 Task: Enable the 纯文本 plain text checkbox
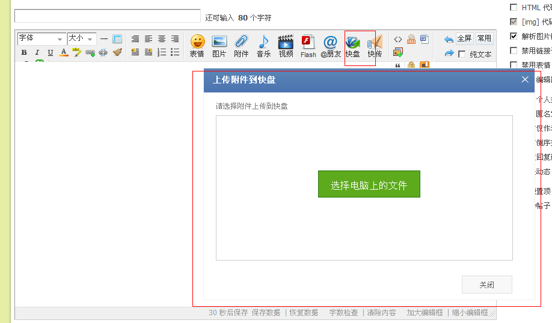pos(462,54)
